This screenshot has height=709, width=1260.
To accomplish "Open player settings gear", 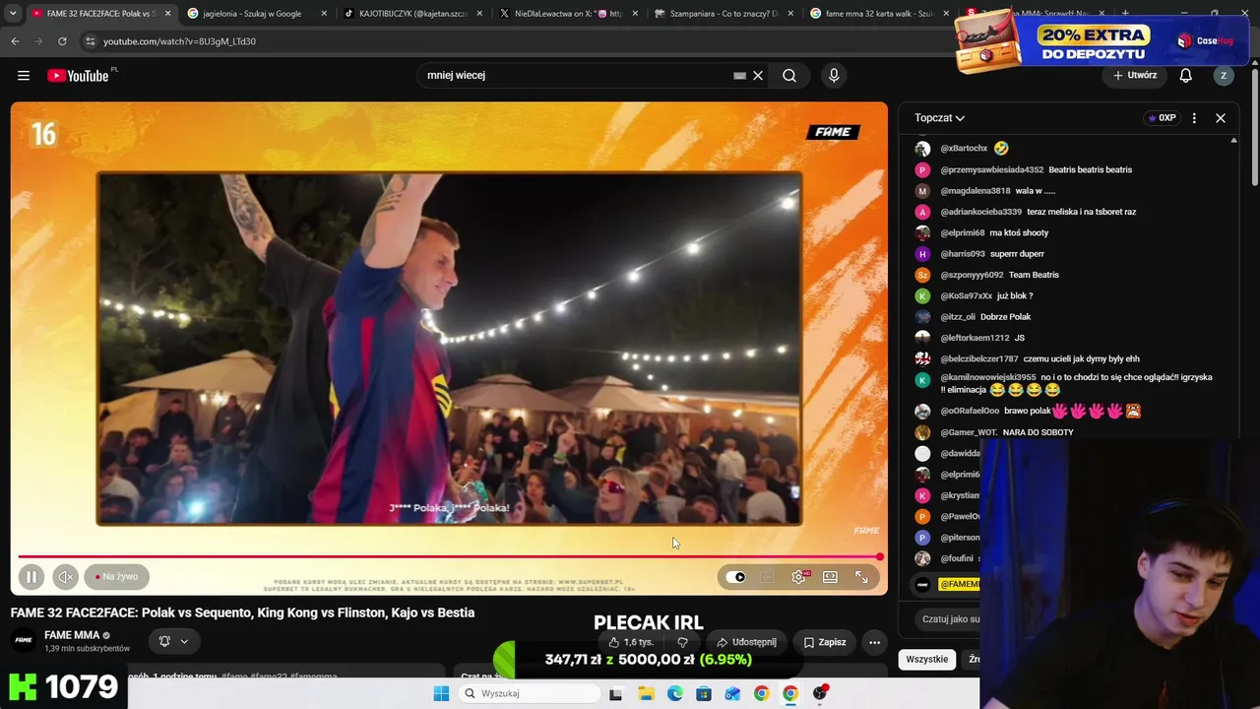I will 799,577.
